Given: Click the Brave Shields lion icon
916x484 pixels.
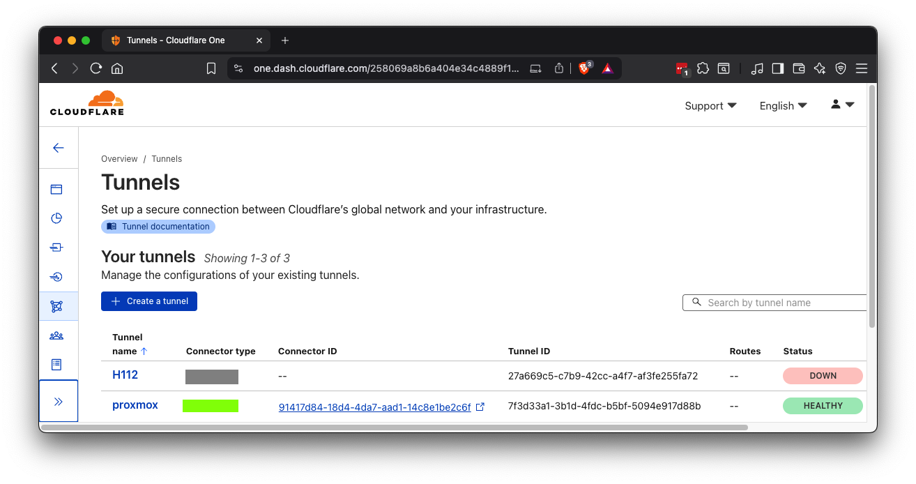Looking at the screenshot, I should tap(584, 68).
